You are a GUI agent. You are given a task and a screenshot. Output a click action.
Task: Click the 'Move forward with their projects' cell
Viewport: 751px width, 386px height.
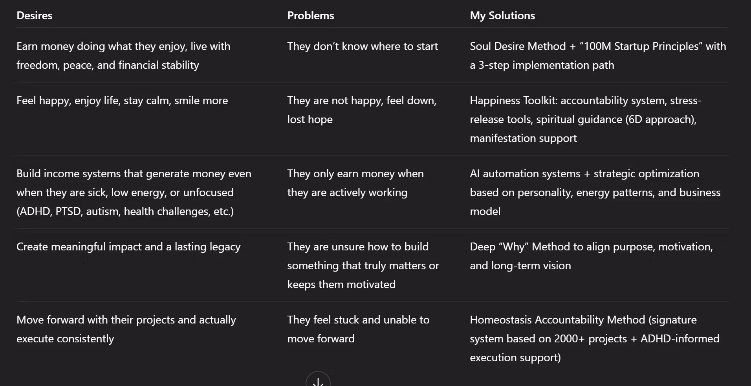[126, 329]
